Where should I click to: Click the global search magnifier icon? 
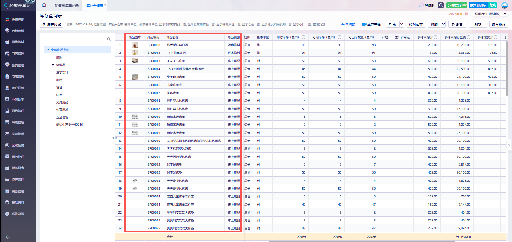pyautogui.click(x=441, y=5)
